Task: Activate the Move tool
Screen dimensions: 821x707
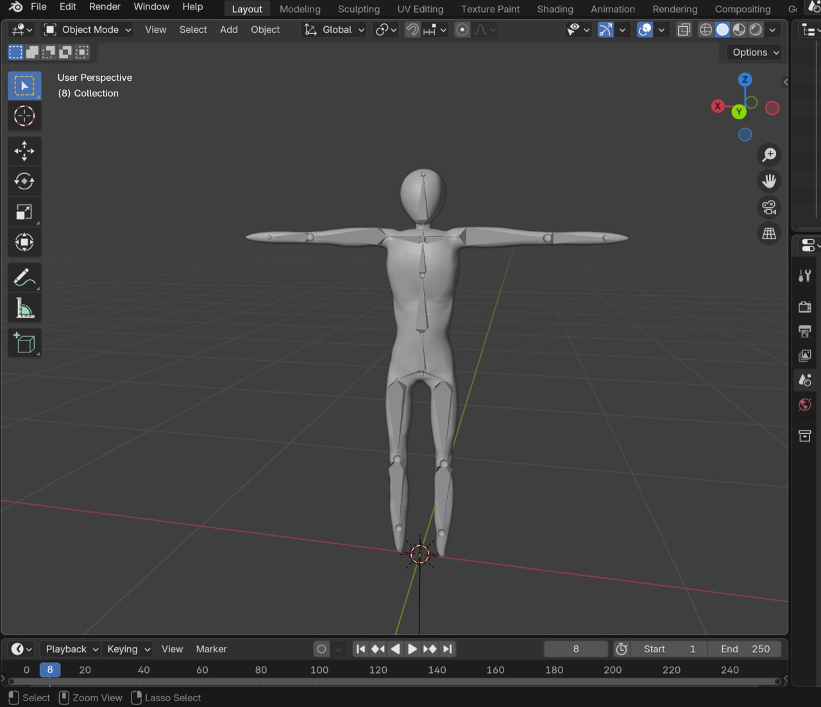Action: coord(24,151)
